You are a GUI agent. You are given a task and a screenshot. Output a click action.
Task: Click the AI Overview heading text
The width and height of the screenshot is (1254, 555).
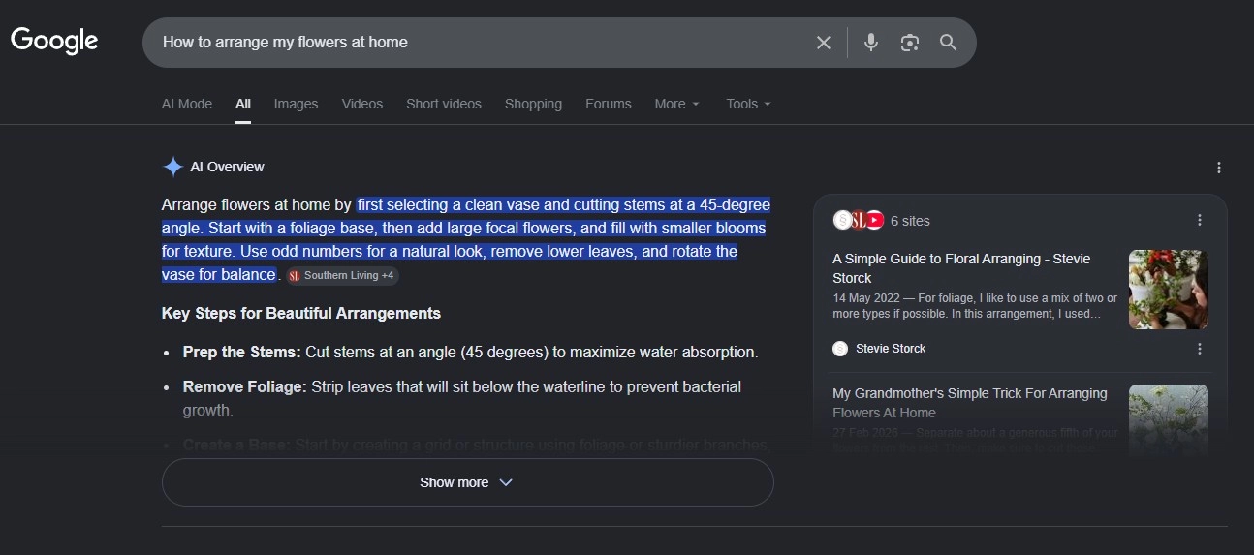tap(227, 167)
